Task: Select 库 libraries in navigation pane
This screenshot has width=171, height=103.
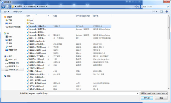Action: [x=8, y=33]
